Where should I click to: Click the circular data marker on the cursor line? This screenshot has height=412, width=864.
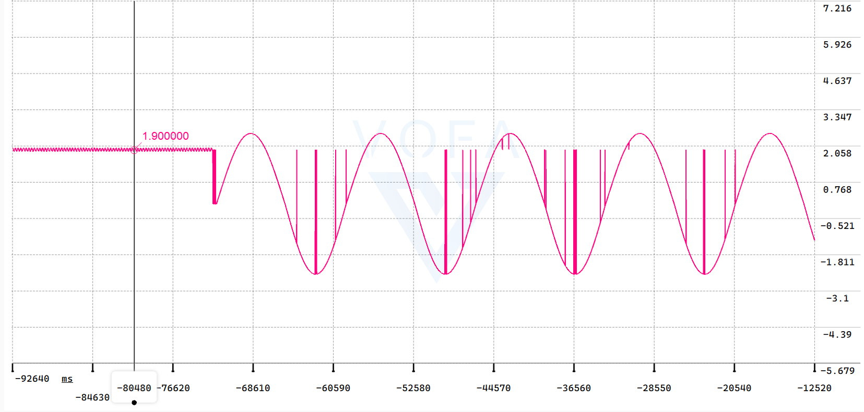click(x=134, y=150)
